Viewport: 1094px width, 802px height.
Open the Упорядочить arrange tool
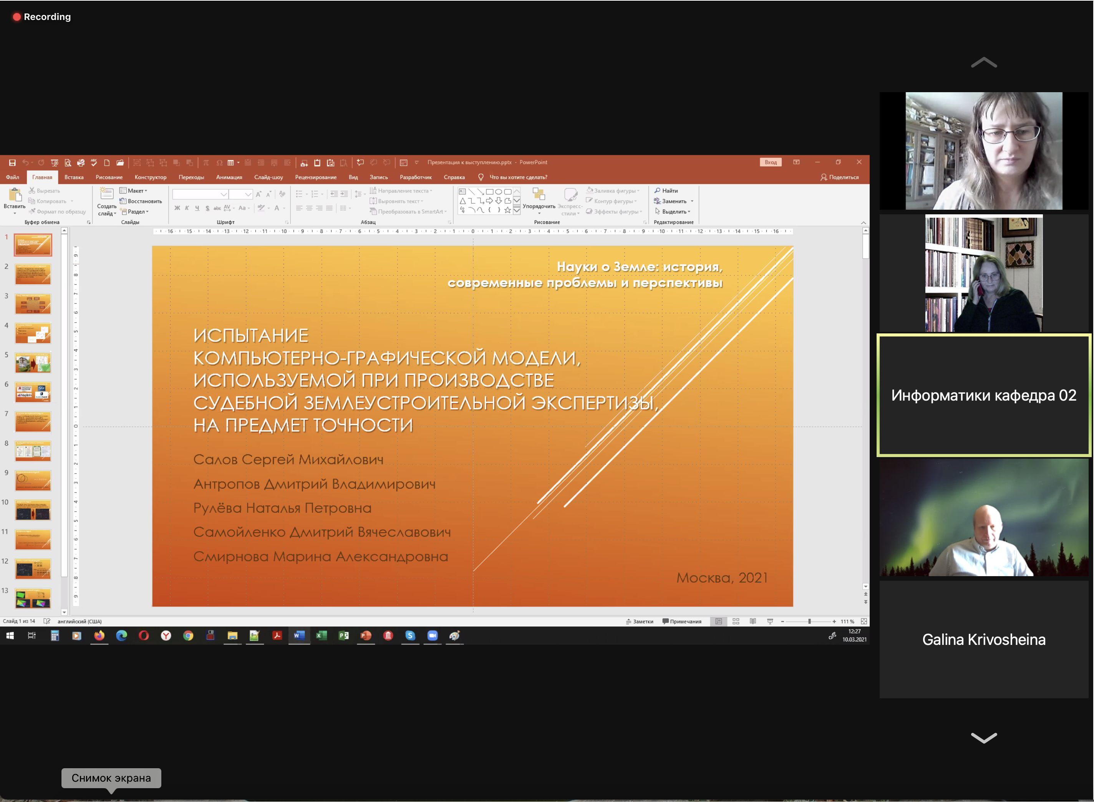coord(539,201)
